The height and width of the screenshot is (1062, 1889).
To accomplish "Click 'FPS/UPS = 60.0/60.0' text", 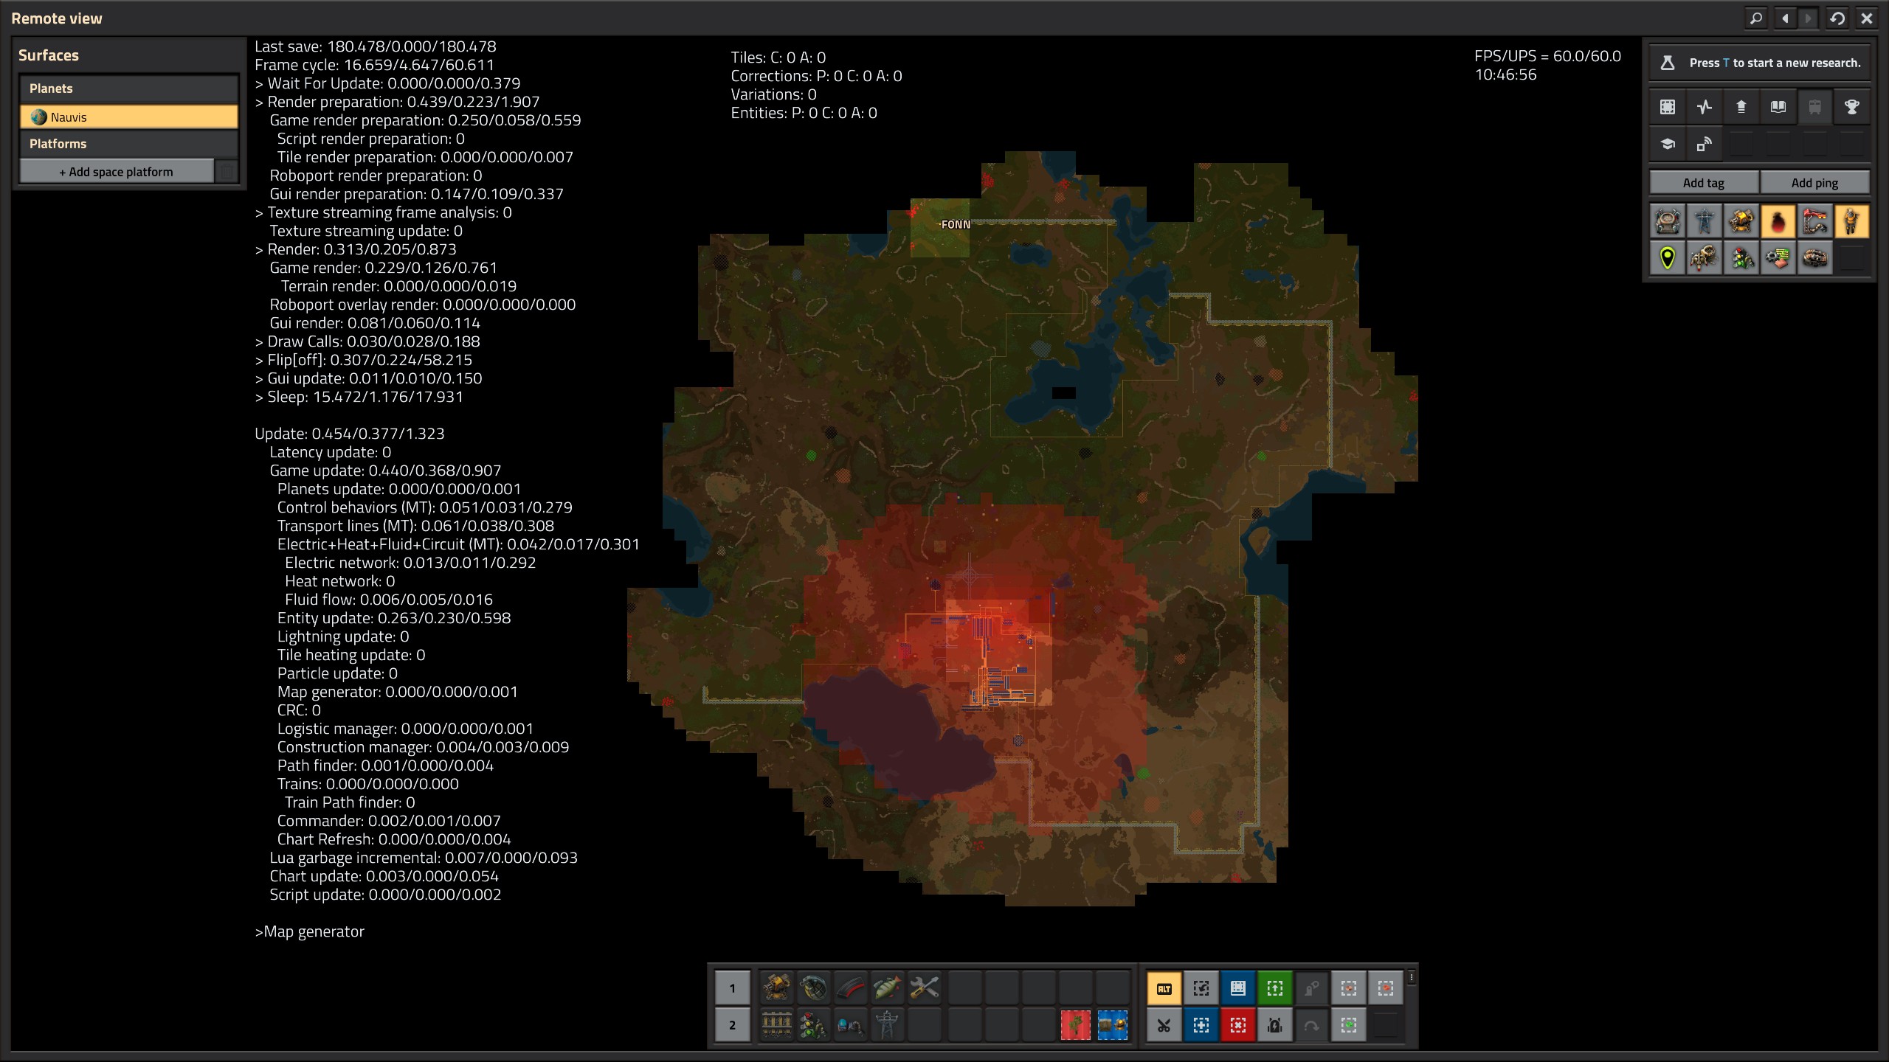I will pyautogui.click(x=1547, y=56).
